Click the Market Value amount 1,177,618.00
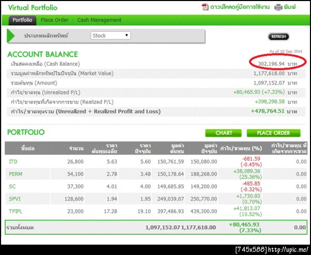The height and width of the screenshot is (255, 311). click(x=269, y=74)
